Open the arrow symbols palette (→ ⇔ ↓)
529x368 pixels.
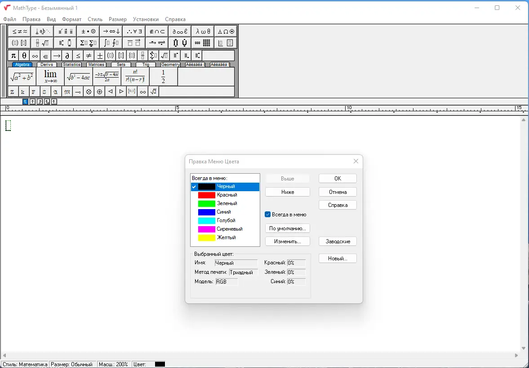(x=111, y=31)
